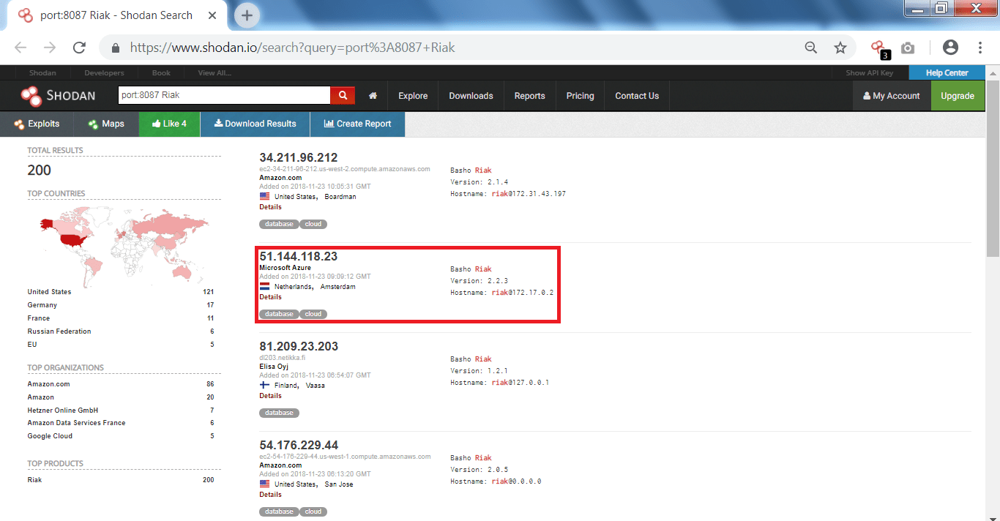Filter by Hetzner Online GmbH organization

[x=62, y=411]
